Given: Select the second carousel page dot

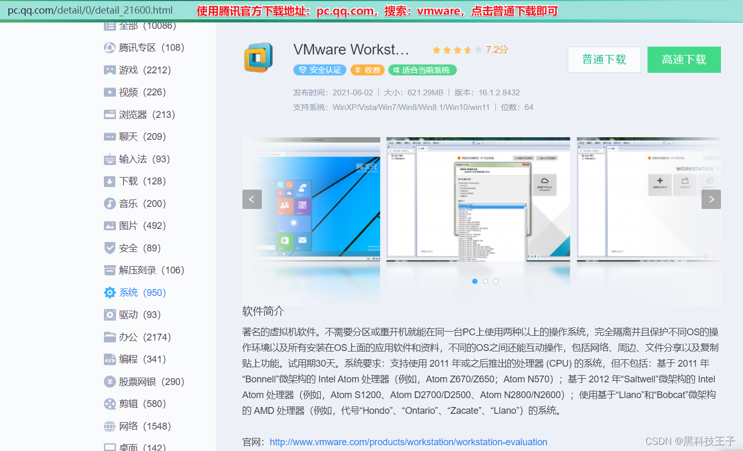Looking at the screenshot, I should pyautogui.click(x=485, y=281).
